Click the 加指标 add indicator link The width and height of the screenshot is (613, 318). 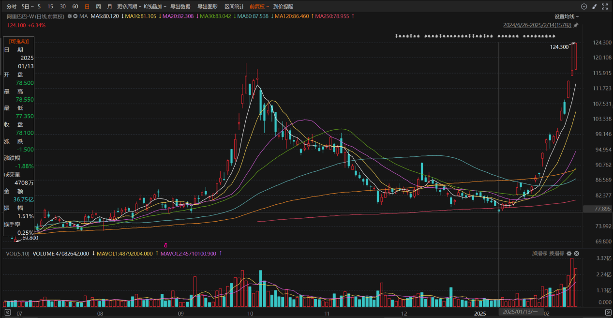(x=539, y=254)
